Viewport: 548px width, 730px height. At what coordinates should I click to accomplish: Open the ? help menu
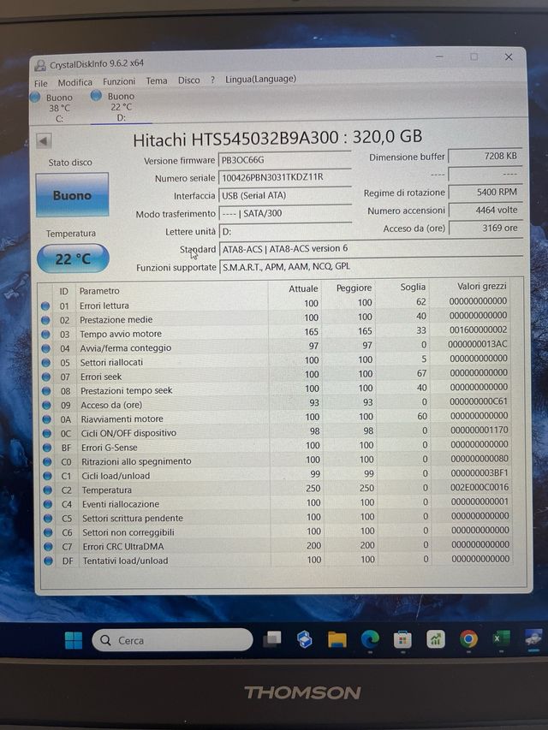click(212, 80)
